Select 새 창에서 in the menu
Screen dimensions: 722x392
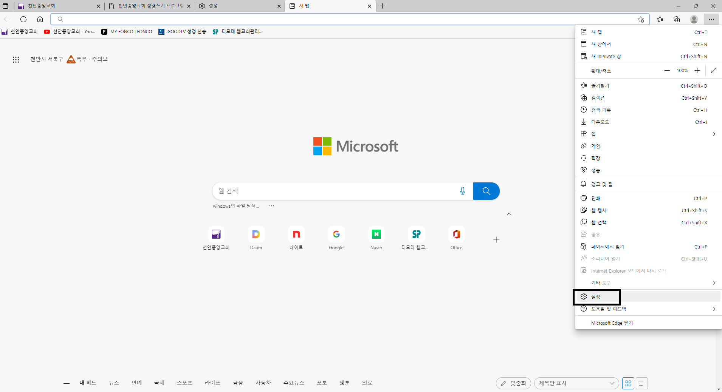pos(648,44)
